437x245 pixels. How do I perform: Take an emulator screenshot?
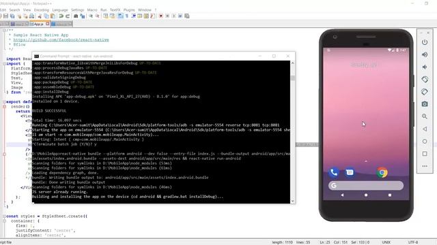pos(425,104)
